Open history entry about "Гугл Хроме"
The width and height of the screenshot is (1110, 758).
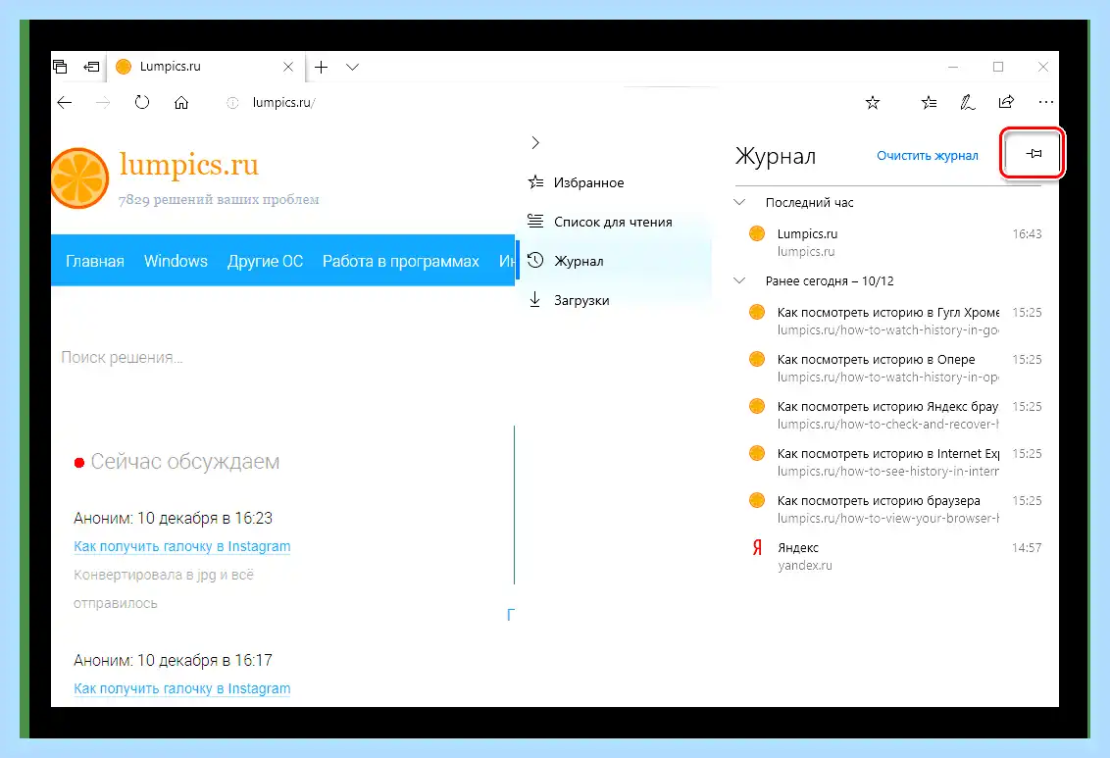pyautogui.click(x=895, y=321)
